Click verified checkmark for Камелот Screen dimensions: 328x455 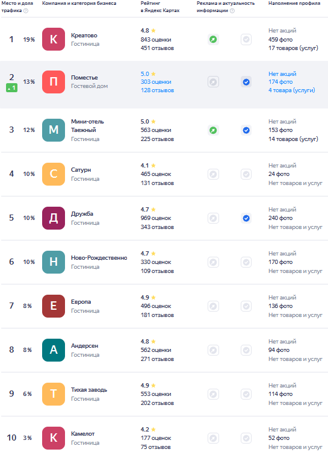[x=246, y=438]
